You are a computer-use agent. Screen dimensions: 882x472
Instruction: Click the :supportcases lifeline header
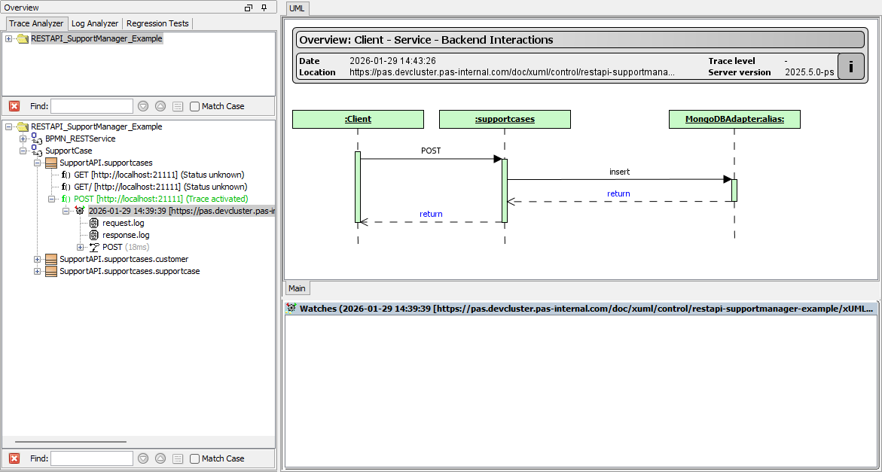click(x=505, y=119)
